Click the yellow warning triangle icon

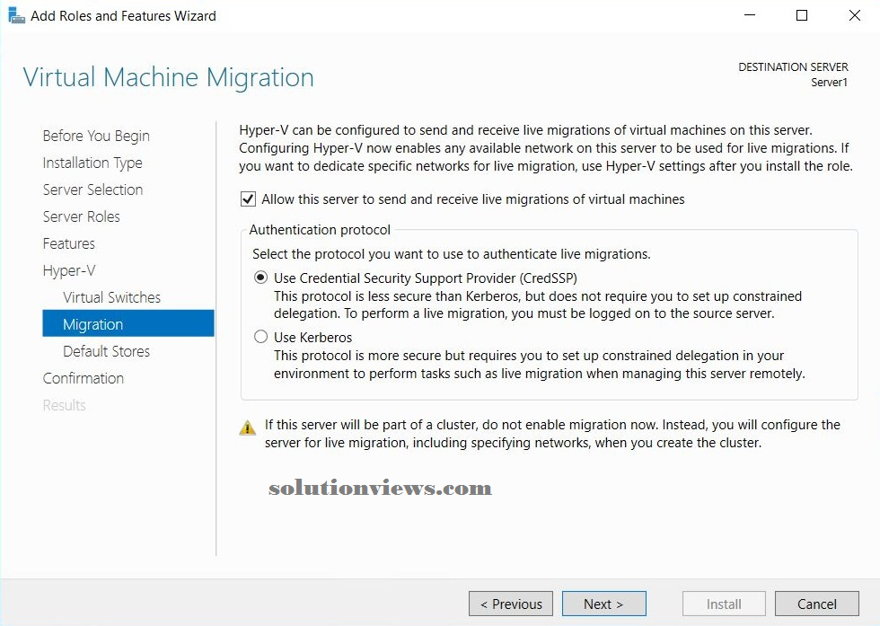pyautogui.click(x=248, y=428)
